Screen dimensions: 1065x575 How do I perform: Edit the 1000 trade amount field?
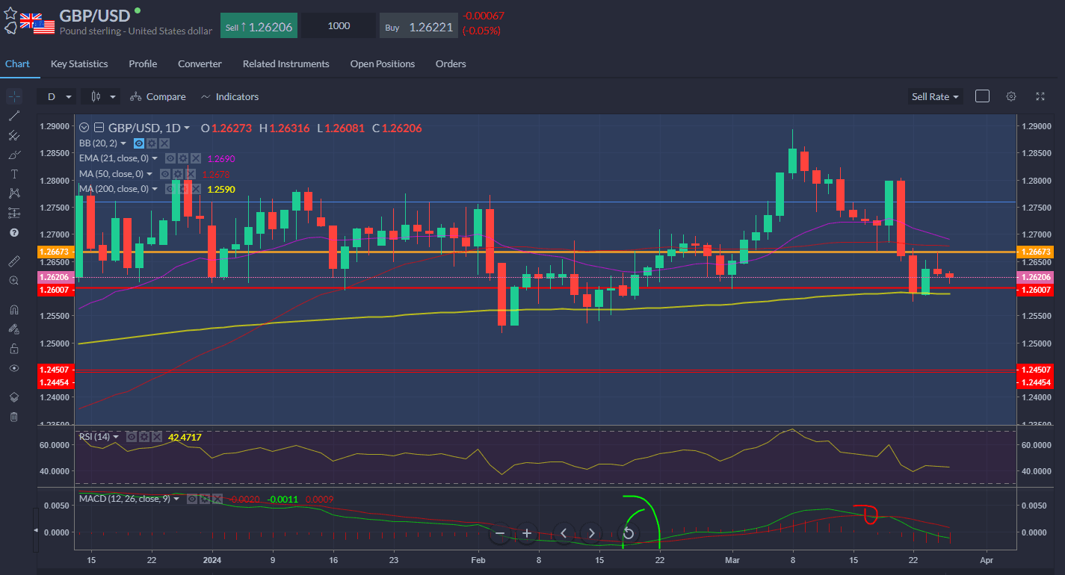point(339,25)
